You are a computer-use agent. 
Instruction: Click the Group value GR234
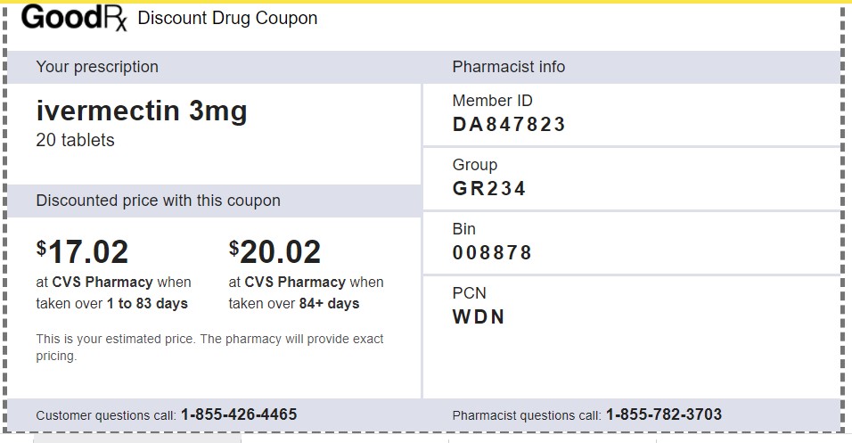pos(489,189)
